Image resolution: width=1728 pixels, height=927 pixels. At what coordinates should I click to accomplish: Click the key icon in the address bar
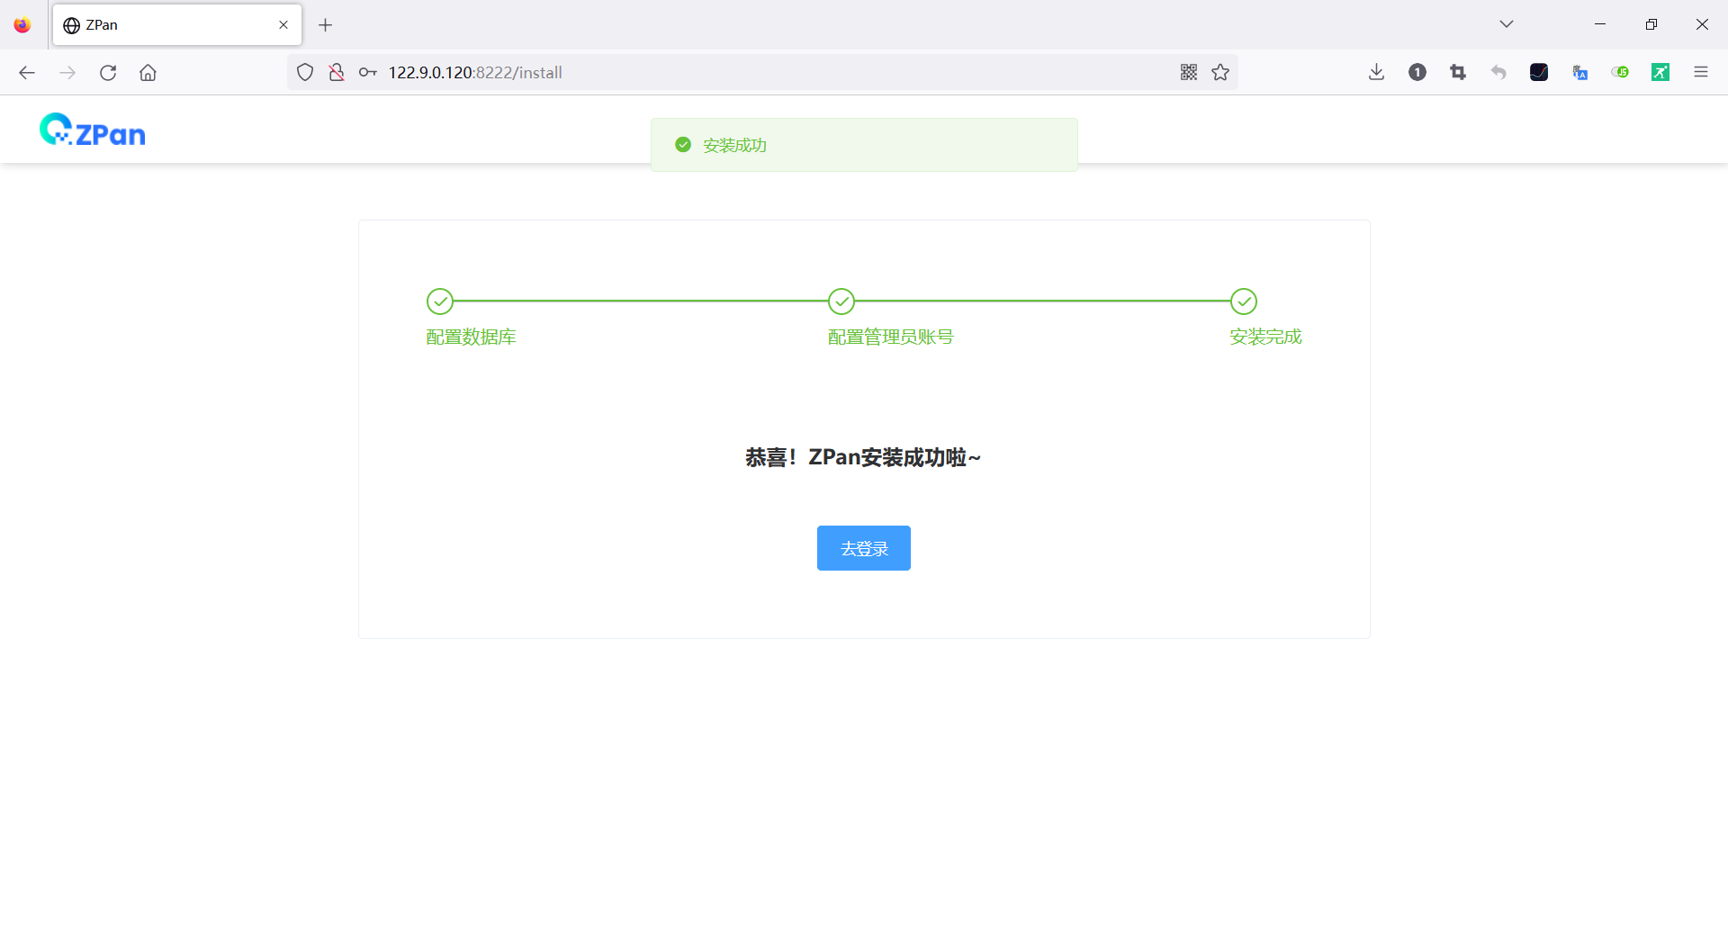[x=367, y=72]
